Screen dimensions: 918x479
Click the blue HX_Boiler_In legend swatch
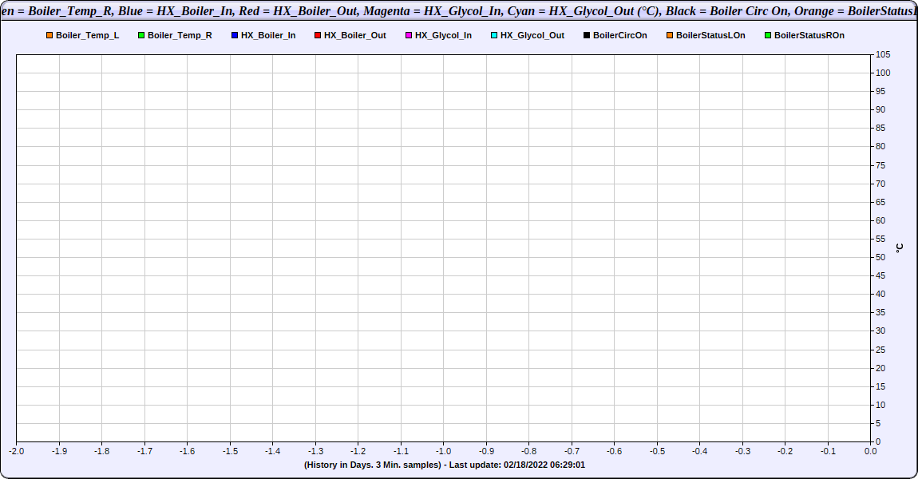pyautogui.click(x=235, y=35)
